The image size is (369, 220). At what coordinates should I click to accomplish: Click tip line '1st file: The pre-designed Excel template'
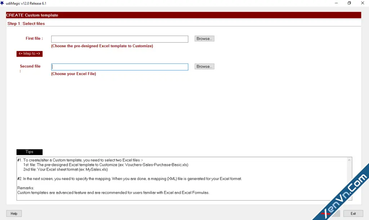[106, 165]
